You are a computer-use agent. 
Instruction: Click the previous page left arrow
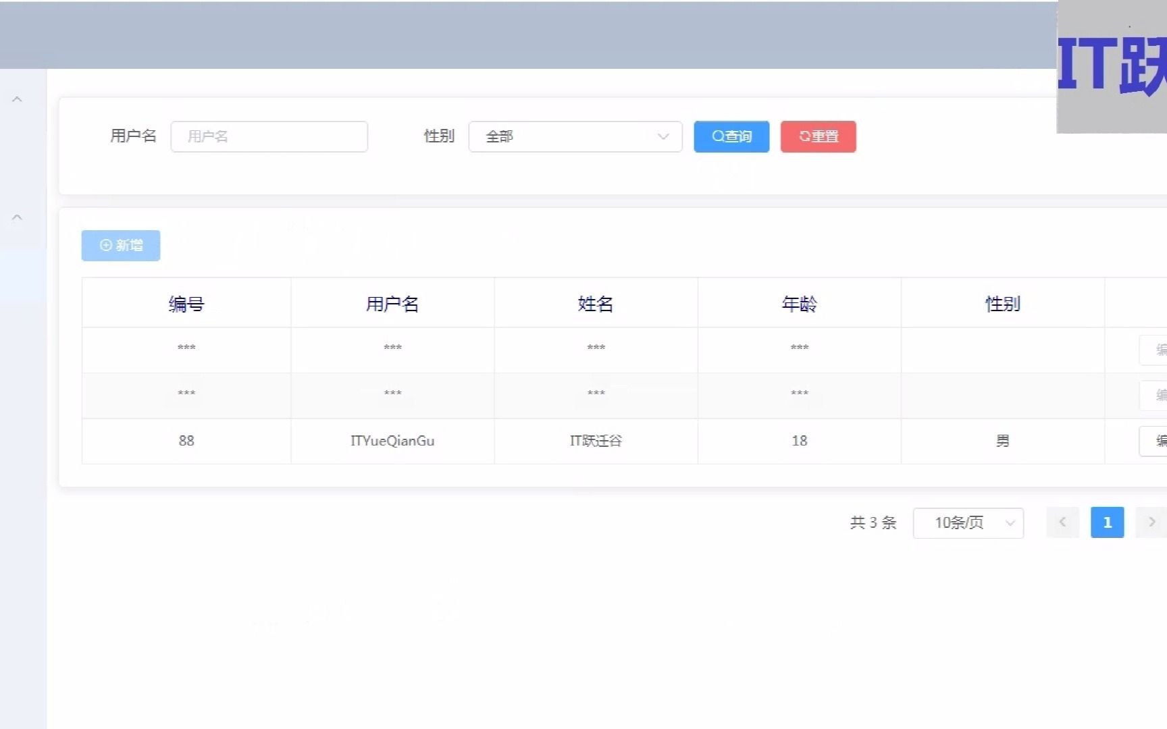(x=1062, y=522)
